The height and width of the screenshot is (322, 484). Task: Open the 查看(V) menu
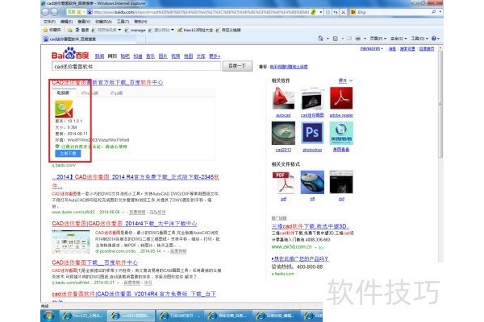tap(84, 22)
